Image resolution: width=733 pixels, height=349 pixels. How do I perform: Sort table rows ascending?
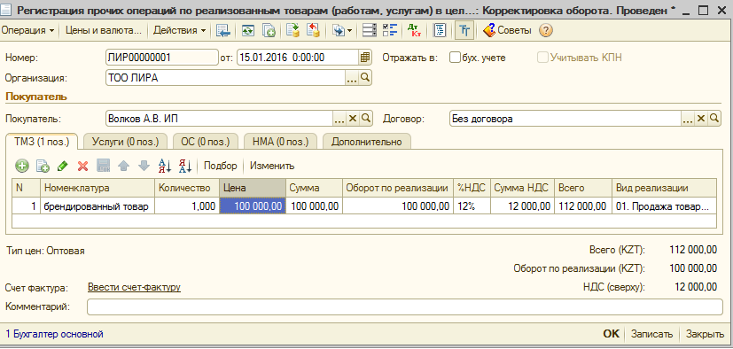click(x=165, y=166)
